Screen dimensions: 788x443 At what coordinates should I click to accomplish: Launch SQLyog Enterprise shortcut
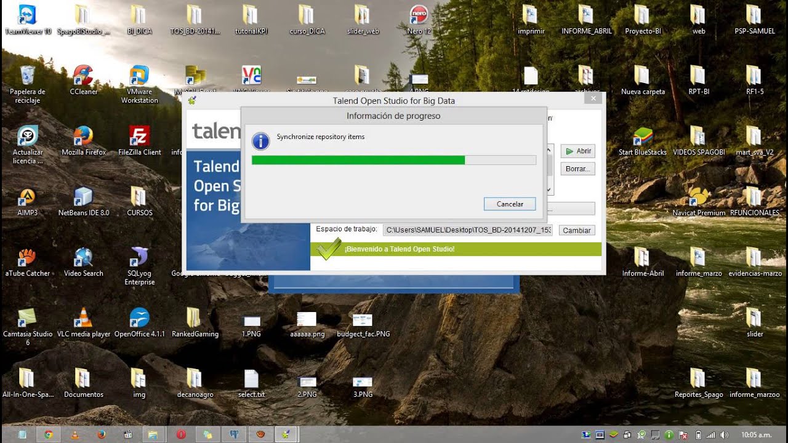(139, 266)
